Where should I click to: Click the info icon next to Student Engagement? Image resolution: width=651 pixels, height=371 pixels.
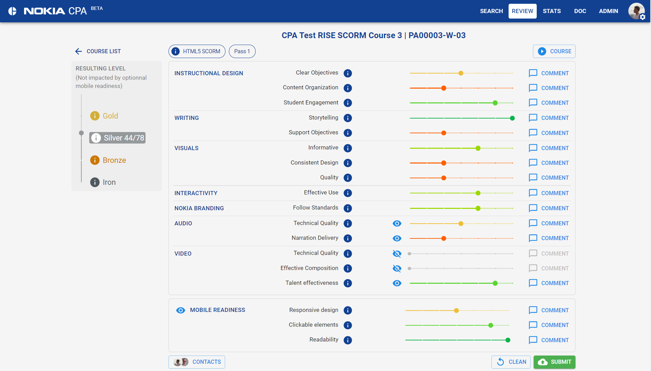click(348, 103)
